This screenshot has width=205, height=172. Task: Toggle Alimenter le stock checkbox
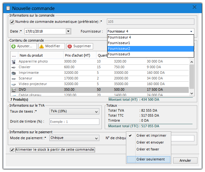[x=12, y=150]
